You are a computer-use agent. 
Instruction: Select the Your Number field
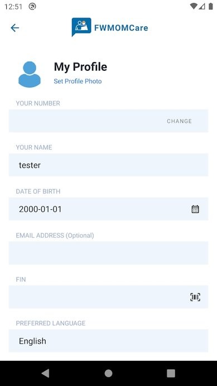[x=108, y=121]
